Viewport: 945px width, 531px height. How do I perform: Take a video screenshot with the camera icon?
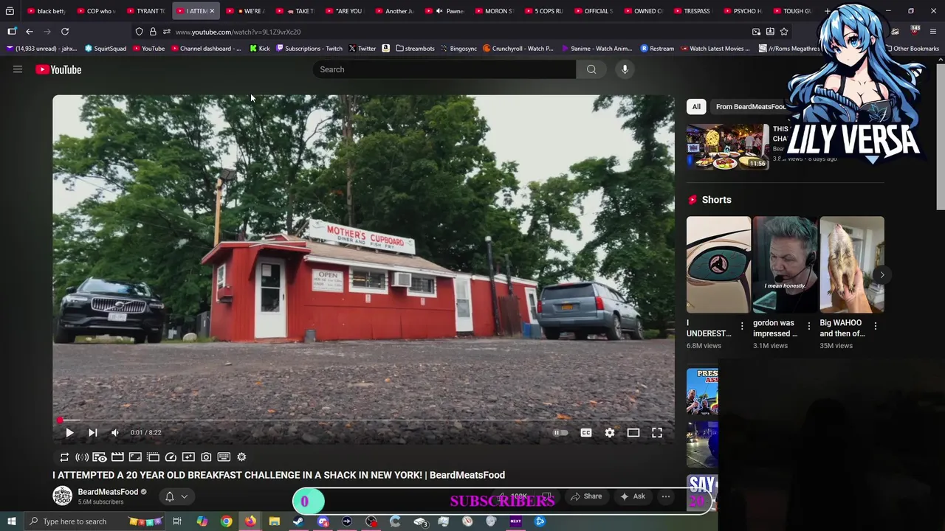pos(206,457)
